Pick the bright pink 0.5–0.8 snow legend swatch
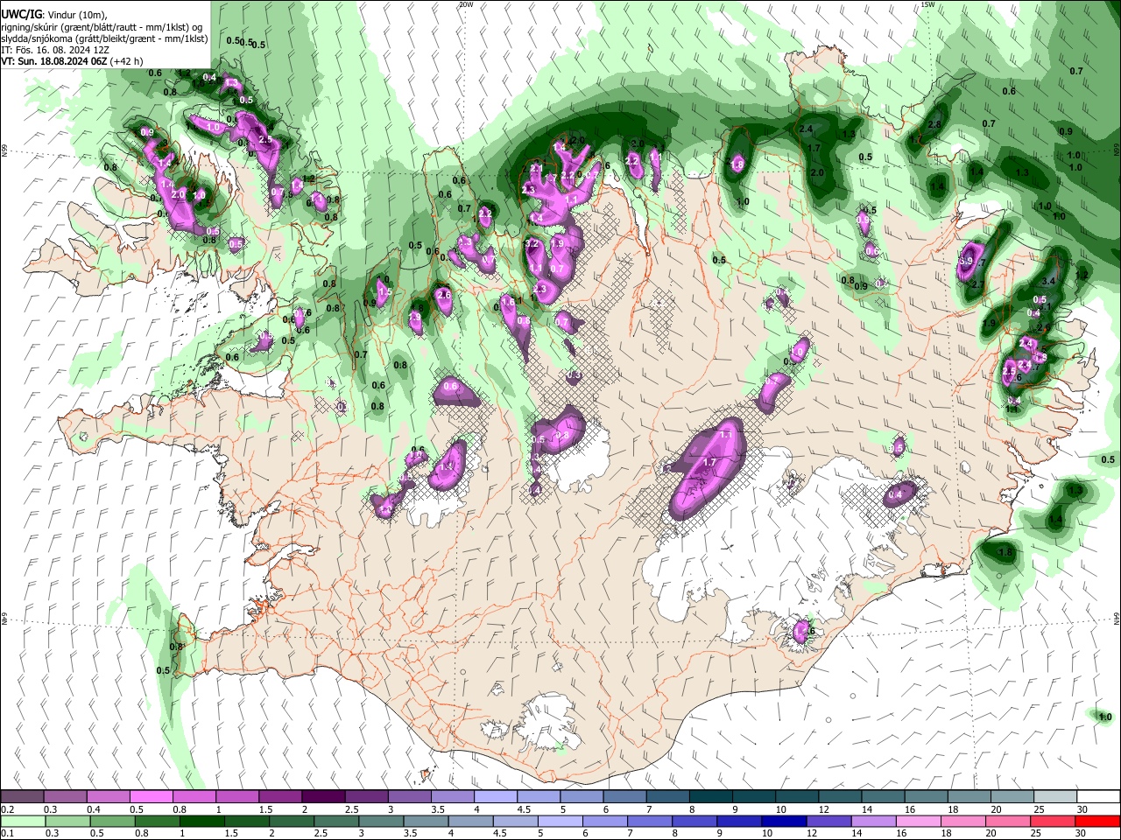 point(151,796)
